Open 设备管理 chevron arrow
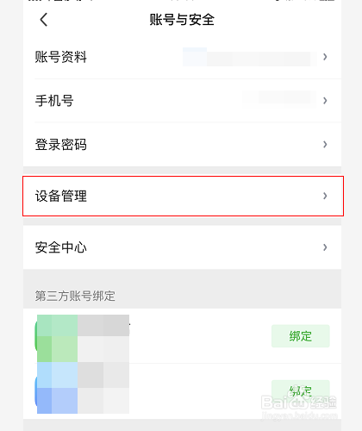The width and height of the screenshot is (362, 431). coord(325,196)
